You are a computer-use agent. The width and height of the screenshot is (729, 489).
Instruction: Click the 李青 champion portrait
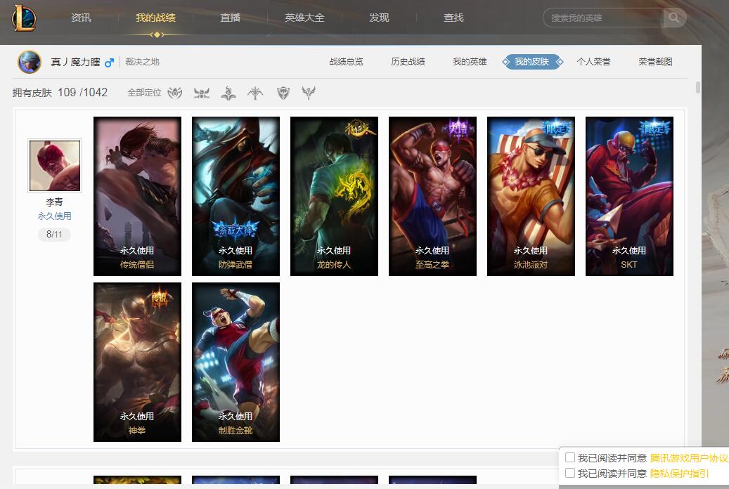[x=55, y=166]
